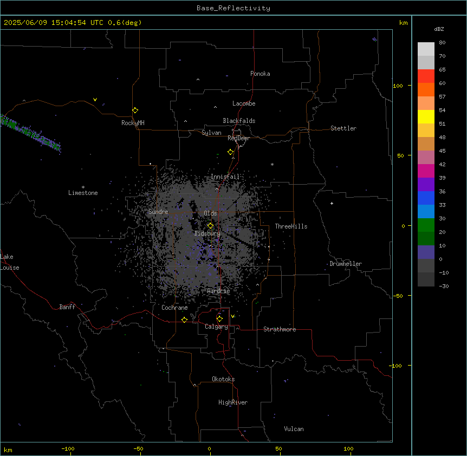Click the Sundre label
The height and width of the screenshot is (456, 467).
coord(158,212)
